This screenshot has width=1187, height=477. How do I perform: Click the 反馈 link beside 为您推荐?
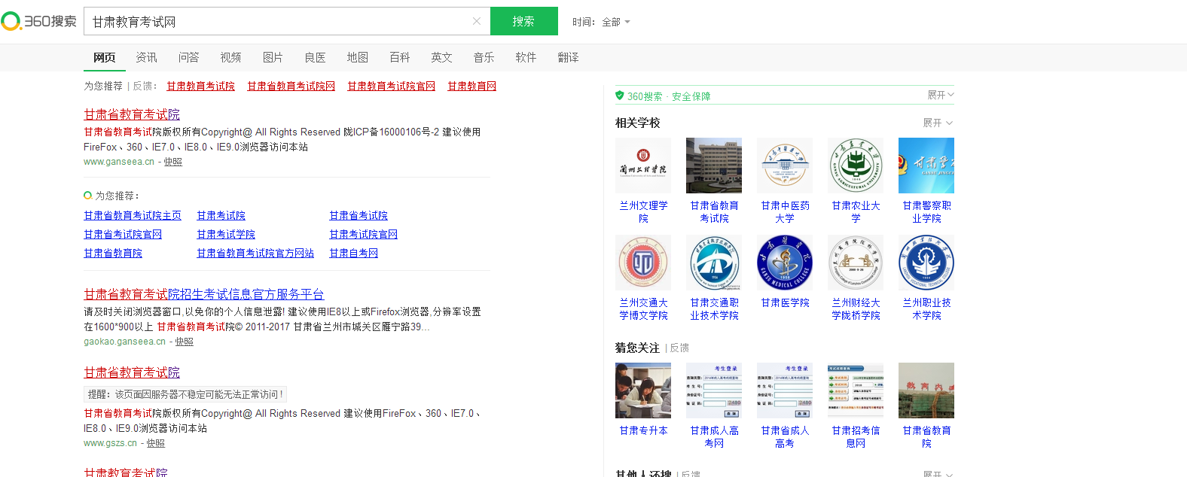point(143,86)
